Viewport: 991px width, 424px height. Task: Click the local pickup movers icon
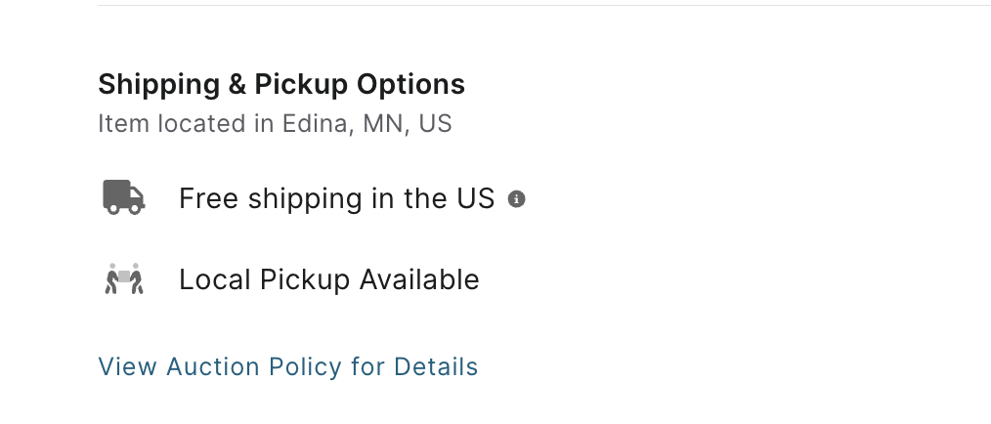124,278
